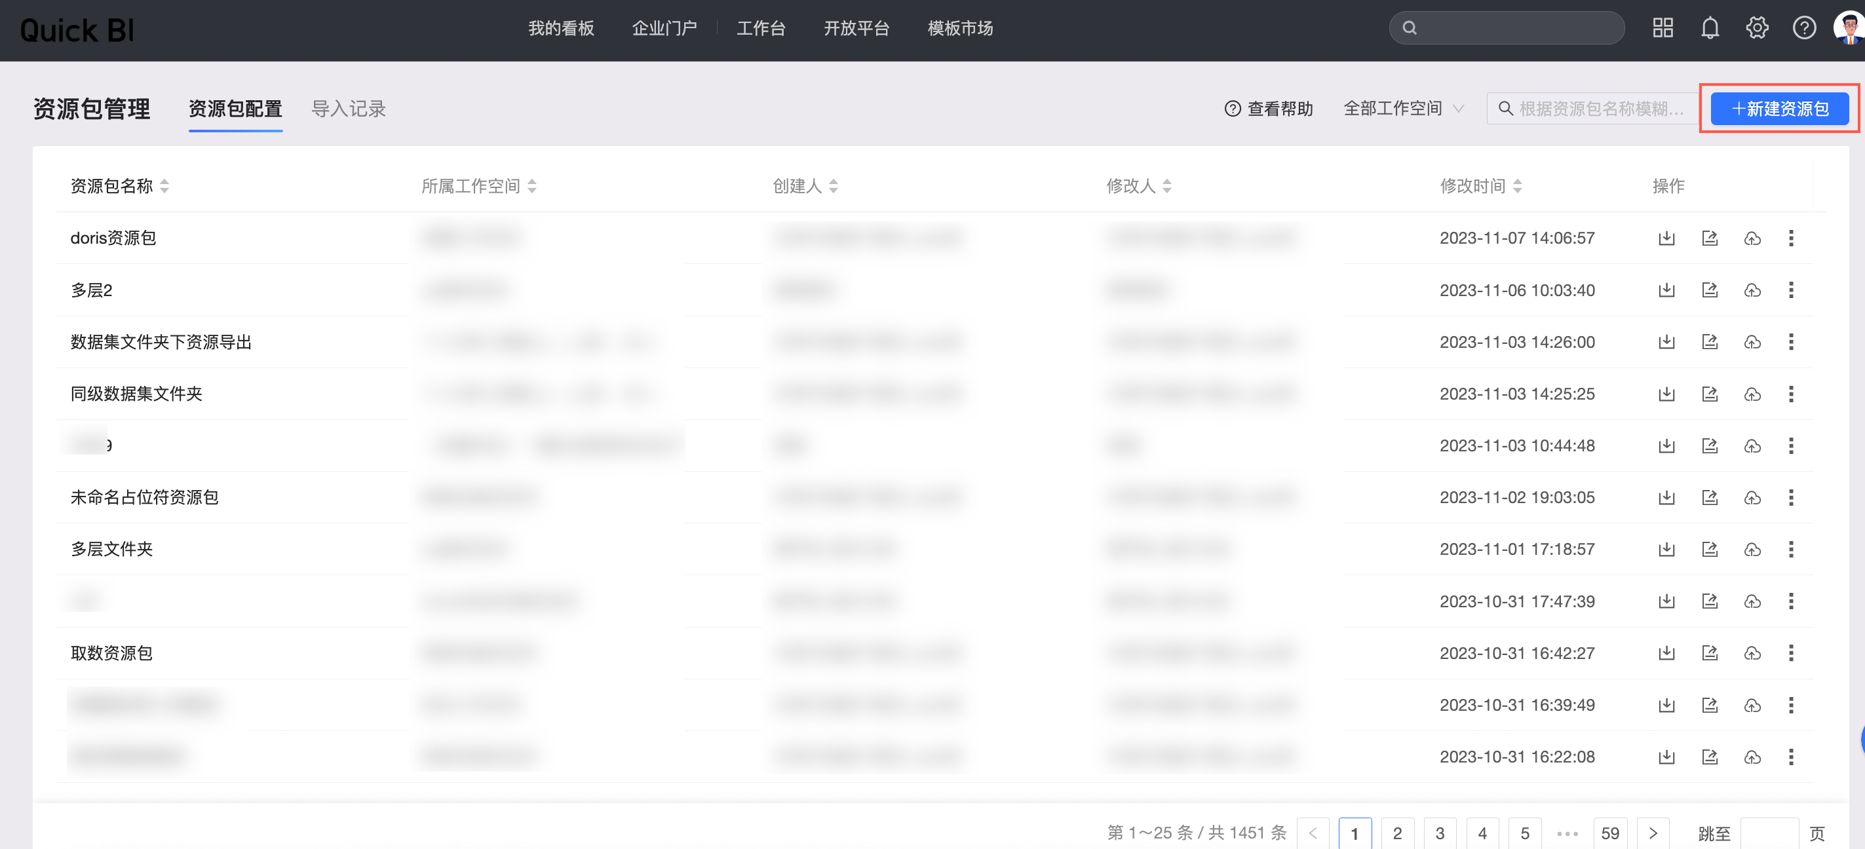Click cloud upload icon for 数据集文件夹下资源导出

(1752, 341)
